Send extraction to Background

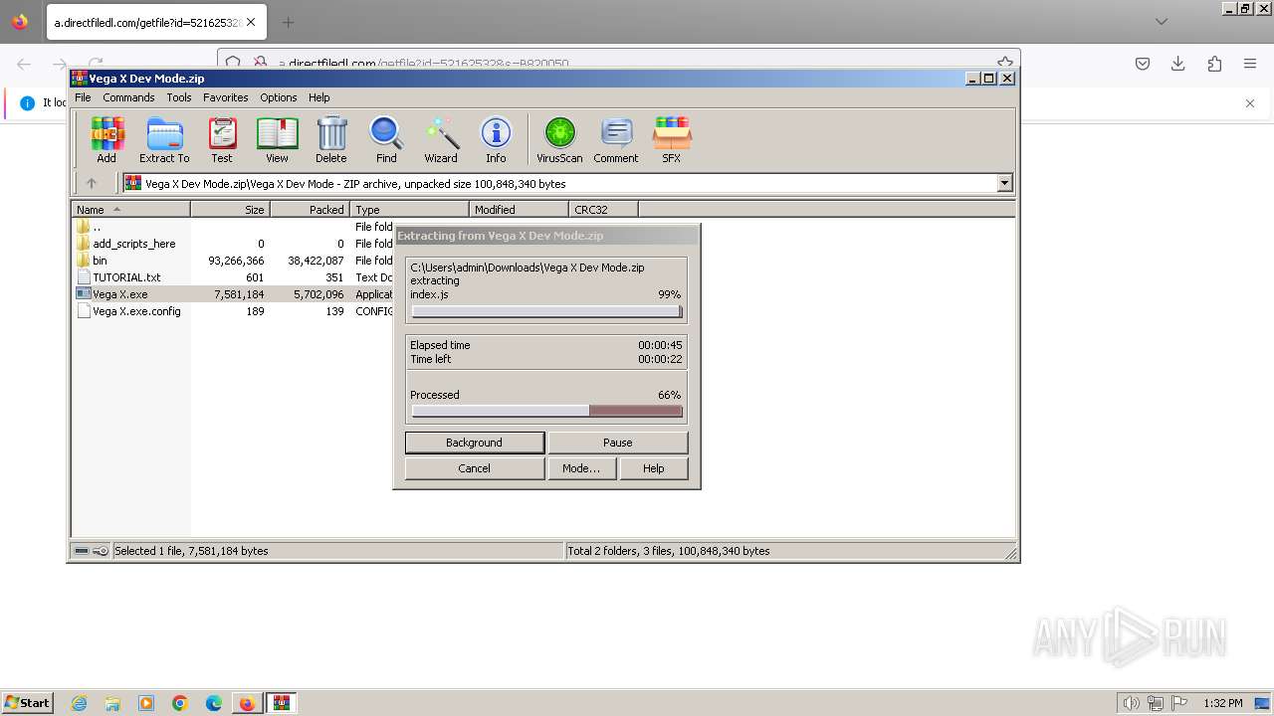tap(475, 443)
